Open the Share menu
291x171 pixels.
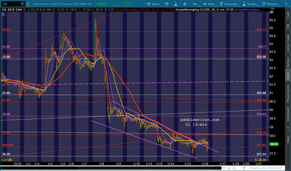[x=153, y=4]
